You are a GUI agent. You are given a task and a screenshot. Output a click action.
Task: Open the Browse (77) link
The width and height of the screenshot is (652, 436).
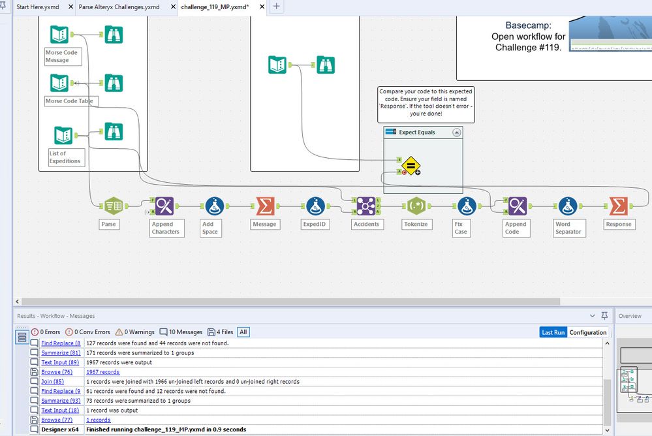[x=57, y=420]
